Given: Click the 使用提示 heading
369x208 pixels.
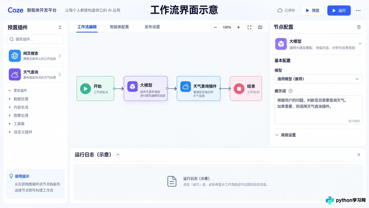Looking at the screenshot, I should (x=22, y=176).
